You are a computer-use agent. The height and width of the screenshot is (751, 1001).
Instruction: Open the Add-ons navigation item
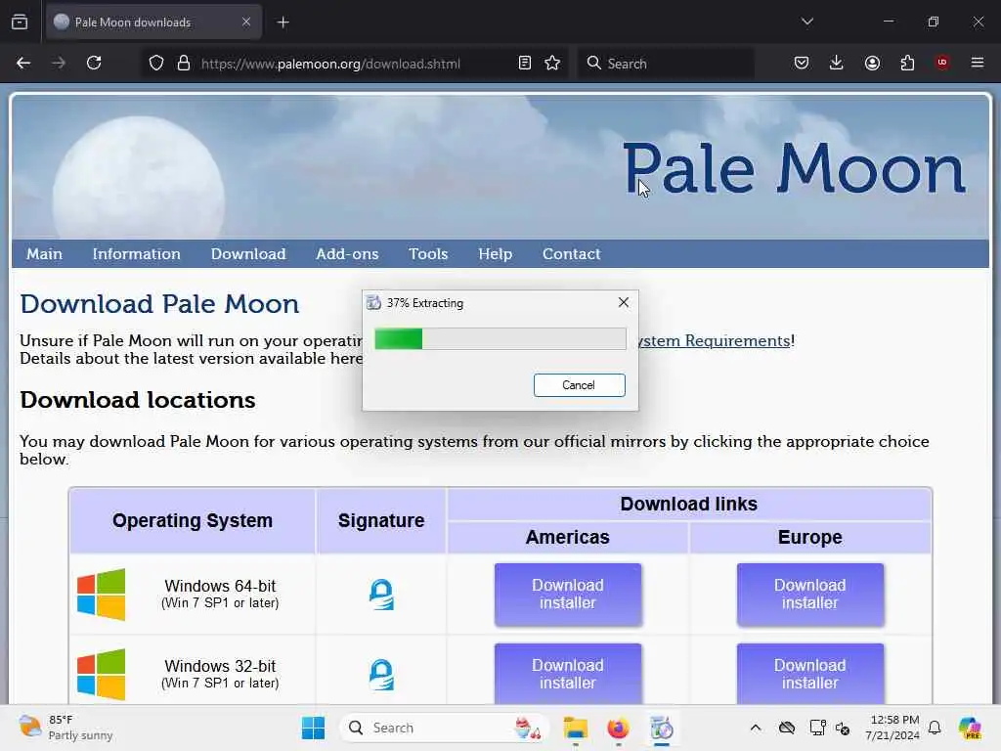(x=347, y=253)
